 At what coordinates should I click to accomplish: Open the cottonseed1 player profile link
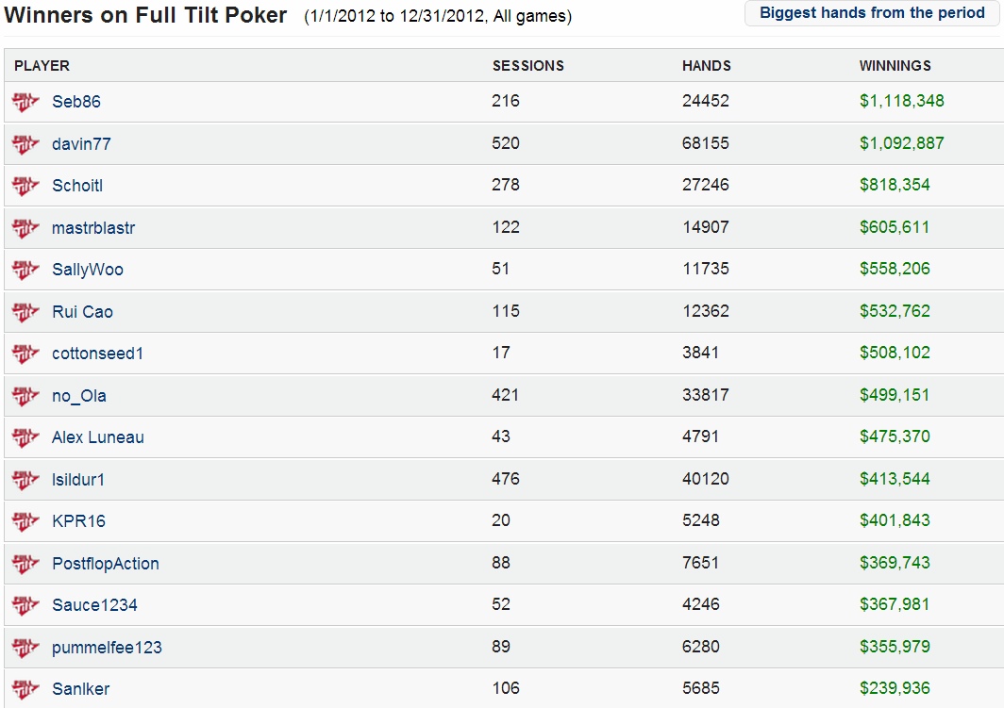pyautogui.click(x=97, y=354)
